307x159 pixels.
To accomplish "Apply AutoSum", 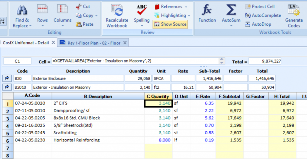I will coord(231,13).
